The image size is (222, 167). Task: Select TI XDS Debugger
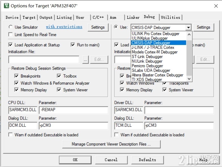(158, 80)
